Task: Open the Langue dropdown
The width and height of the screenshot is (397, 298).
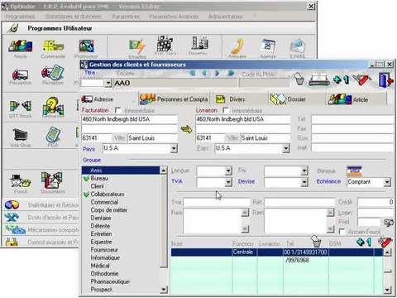Action: [x=228, y=171]
